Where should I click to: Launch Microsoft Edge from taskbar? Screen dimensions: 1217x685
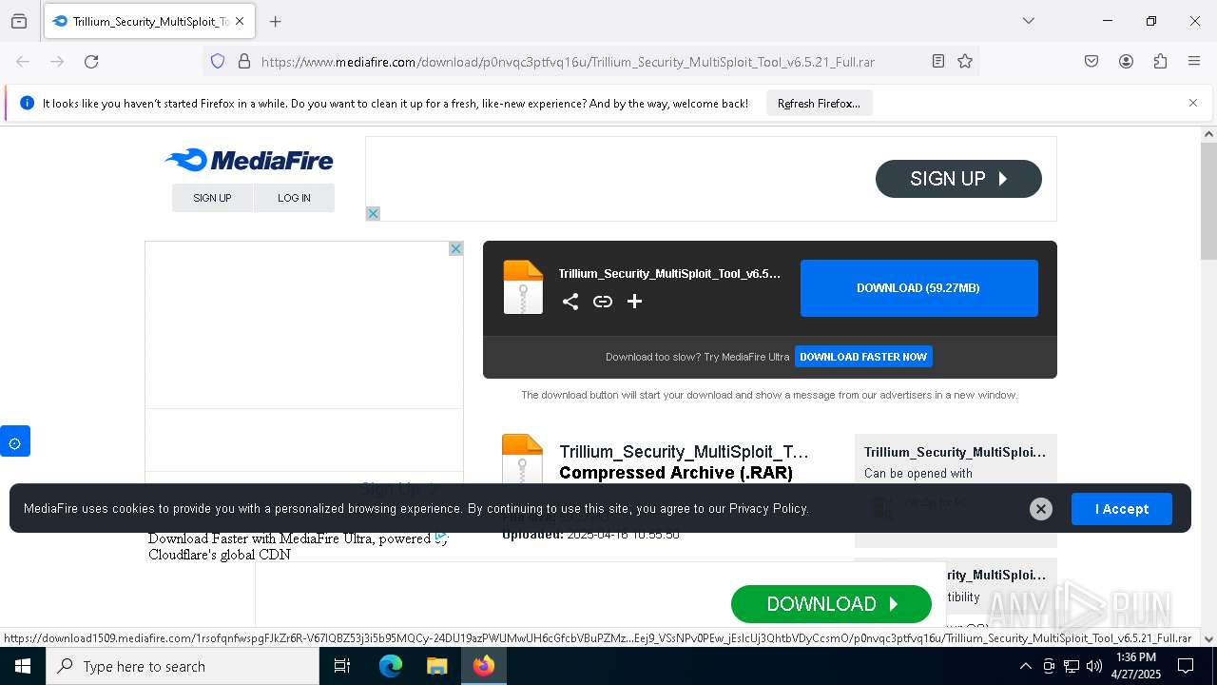[391, 666]
